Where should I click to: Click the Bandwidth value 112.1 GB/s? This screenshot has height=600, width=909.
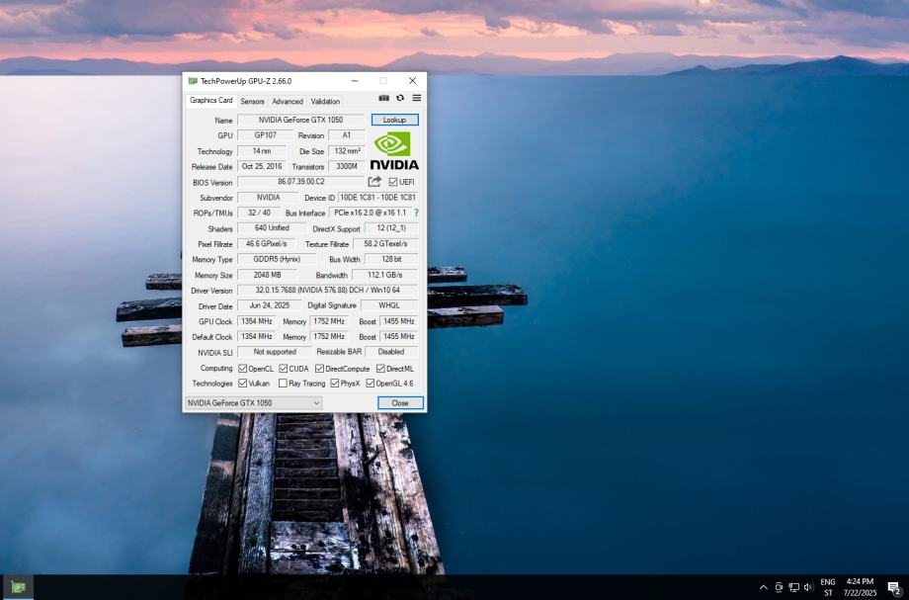click(x=385, y=275)
